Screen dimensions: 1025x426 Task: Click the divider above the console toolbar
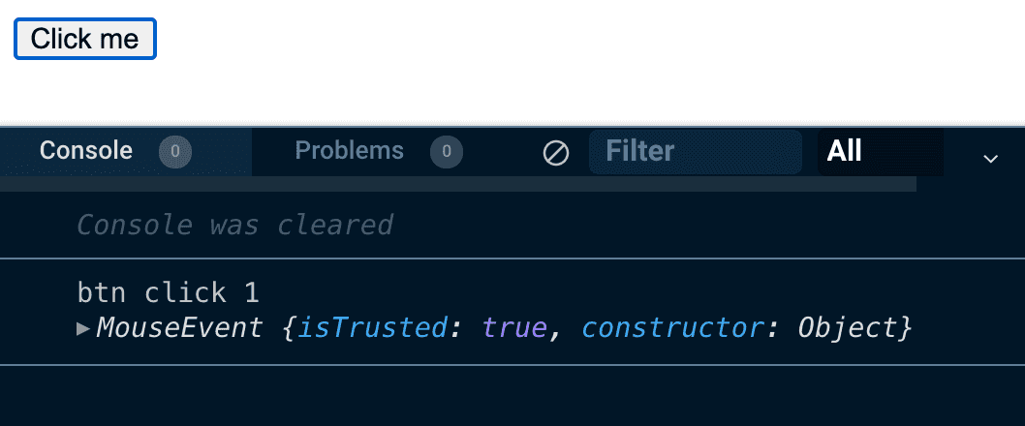[512, 126]
